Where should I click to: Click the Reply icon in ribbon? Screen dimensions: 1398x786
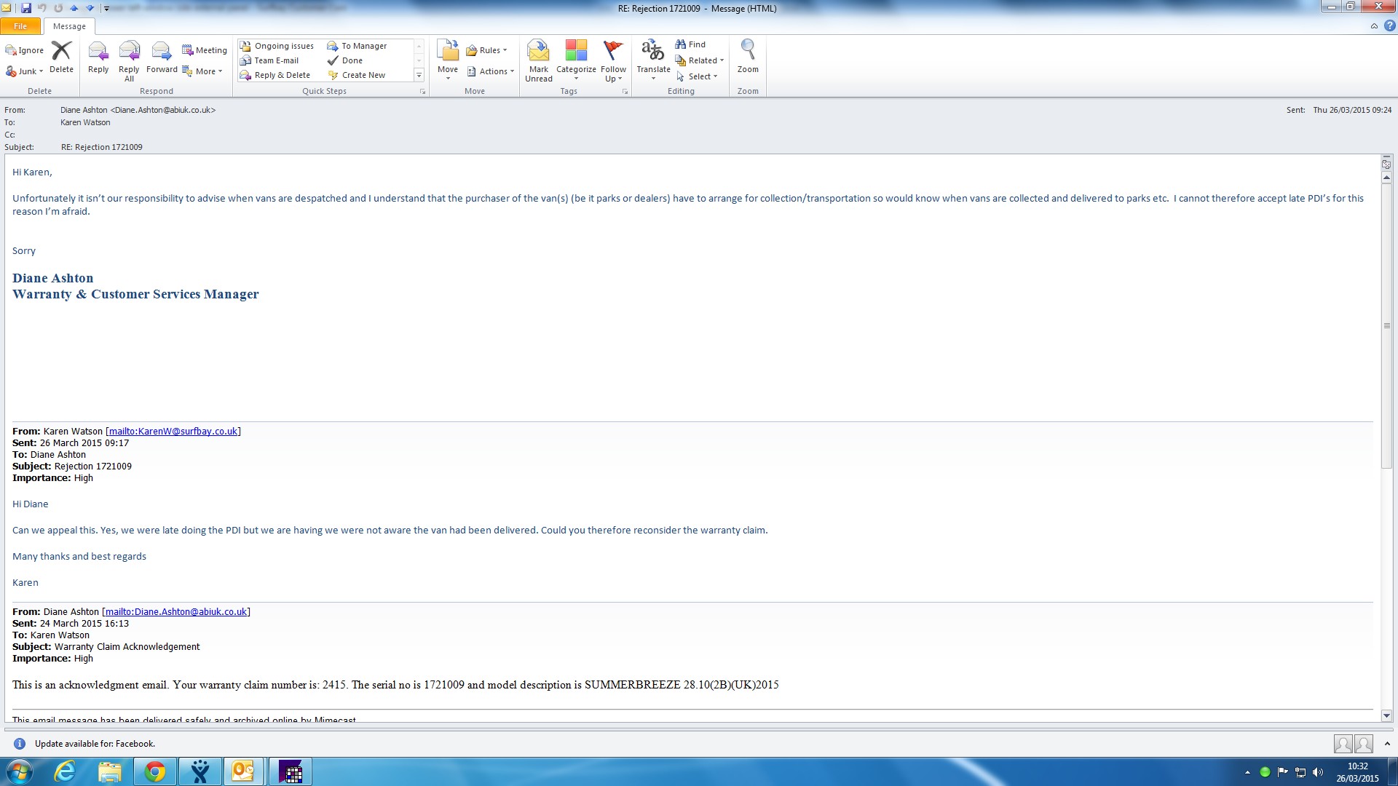pyautogui.click(x=98, y=52)
